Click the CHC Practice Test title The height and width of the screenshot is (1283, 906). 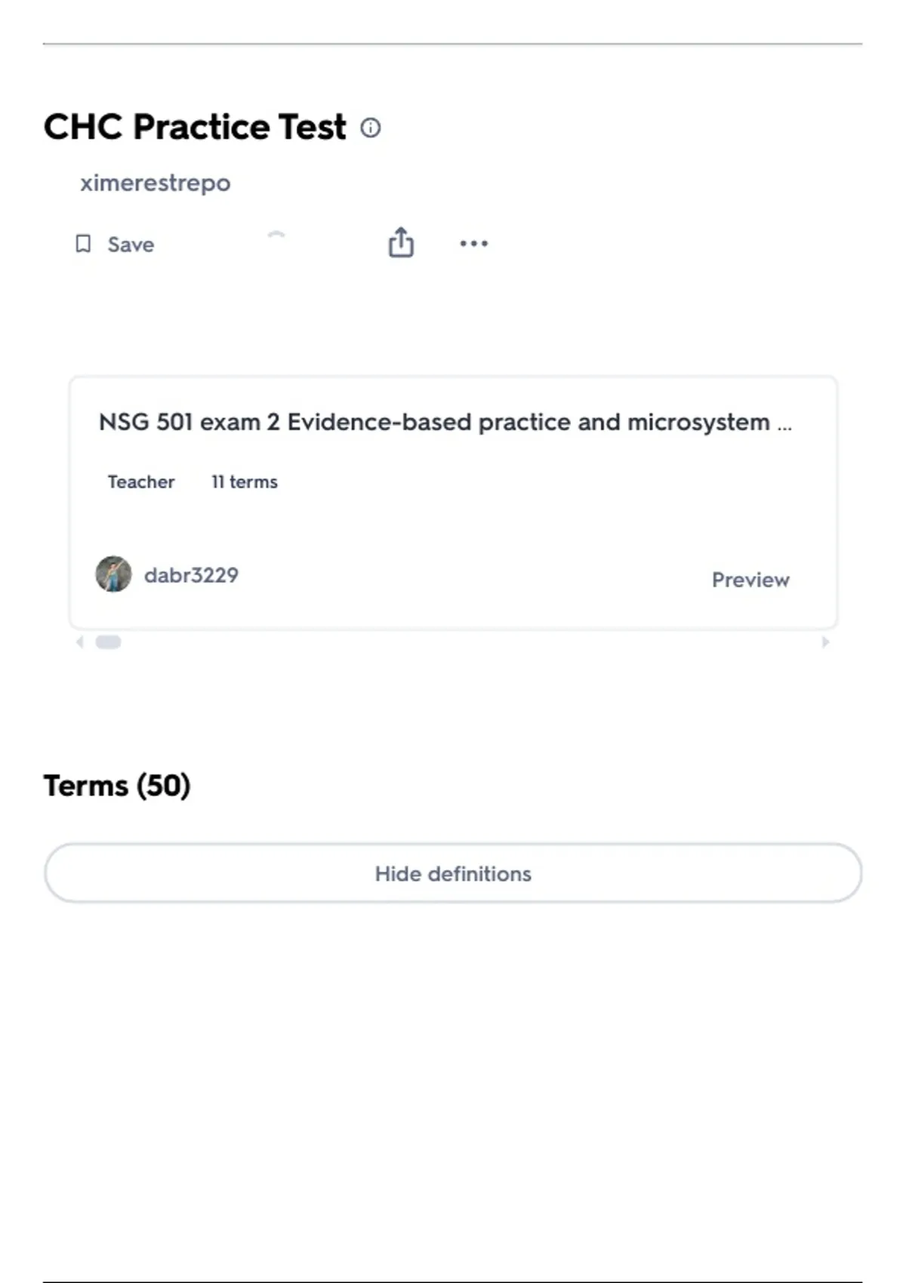[195, 127]
